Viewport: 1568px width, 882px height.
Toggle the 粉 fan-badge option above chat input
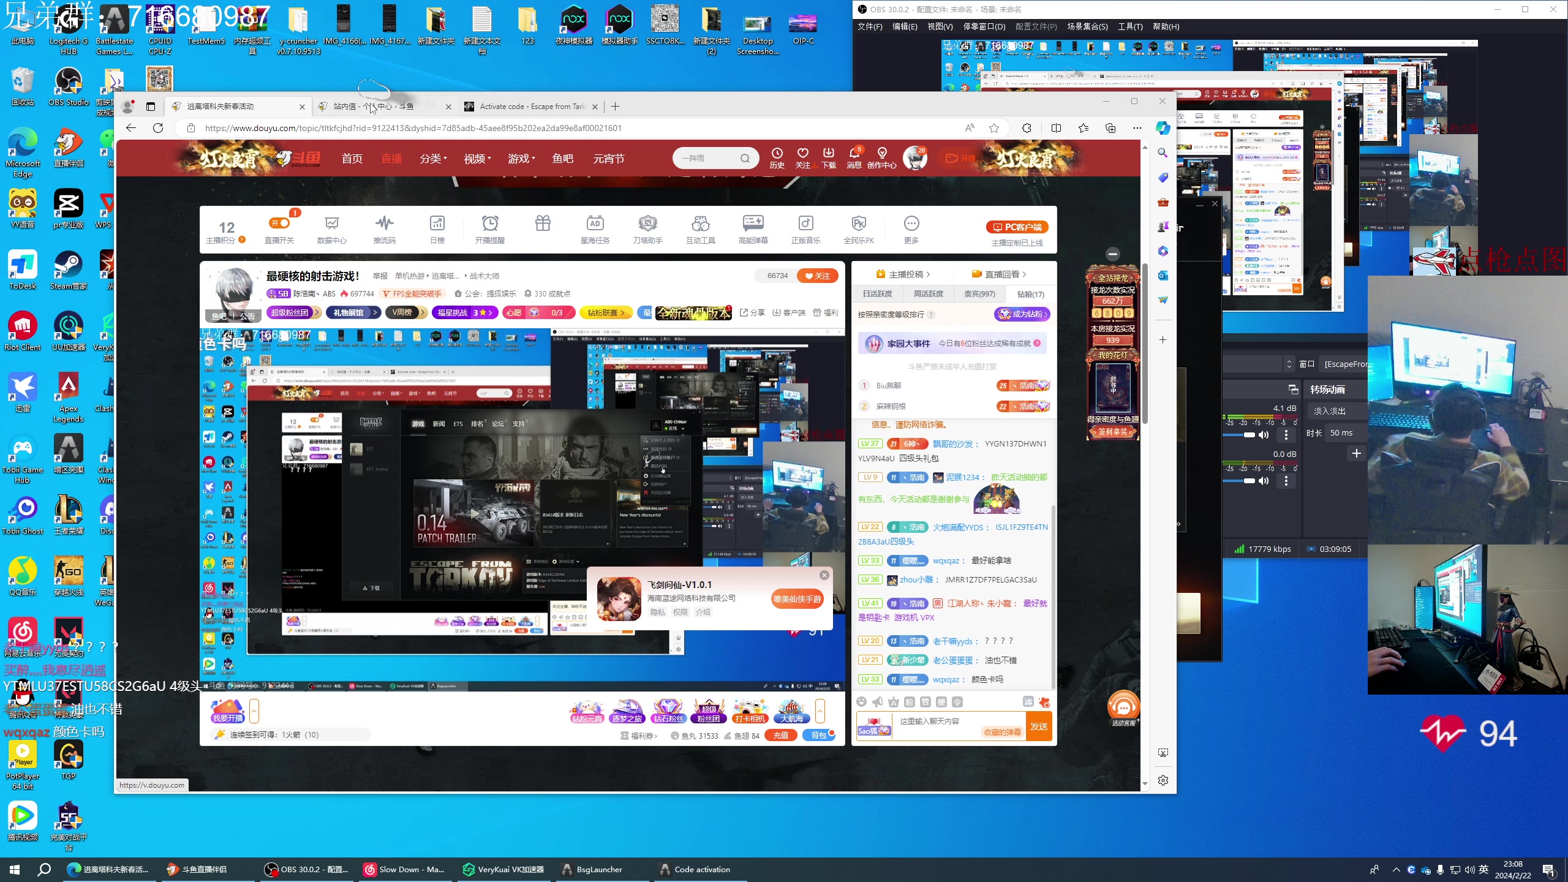click(910, 702)
